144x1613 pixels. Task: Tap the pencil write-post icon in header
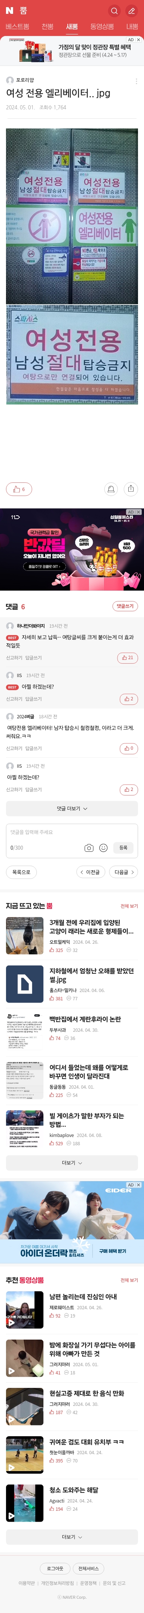coord(132,10)
